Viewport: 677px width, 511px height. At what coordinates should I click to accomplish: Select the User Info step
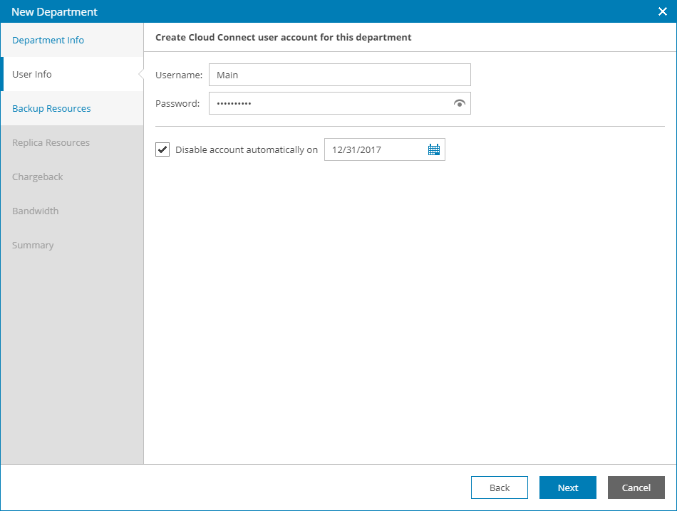click(x=32, y=75)
